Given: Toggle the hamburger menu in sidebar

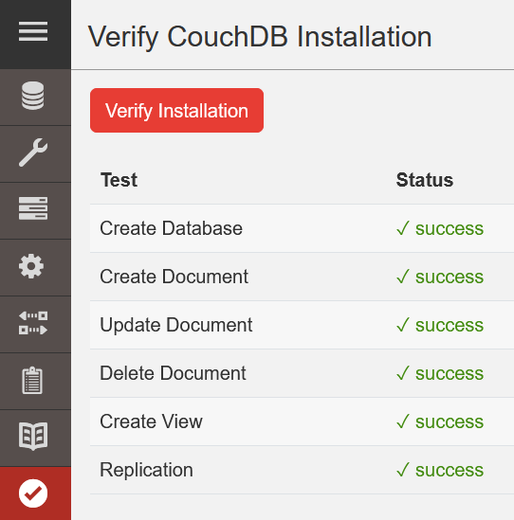Looking at the screenshot, I should (x=33, y=31).
